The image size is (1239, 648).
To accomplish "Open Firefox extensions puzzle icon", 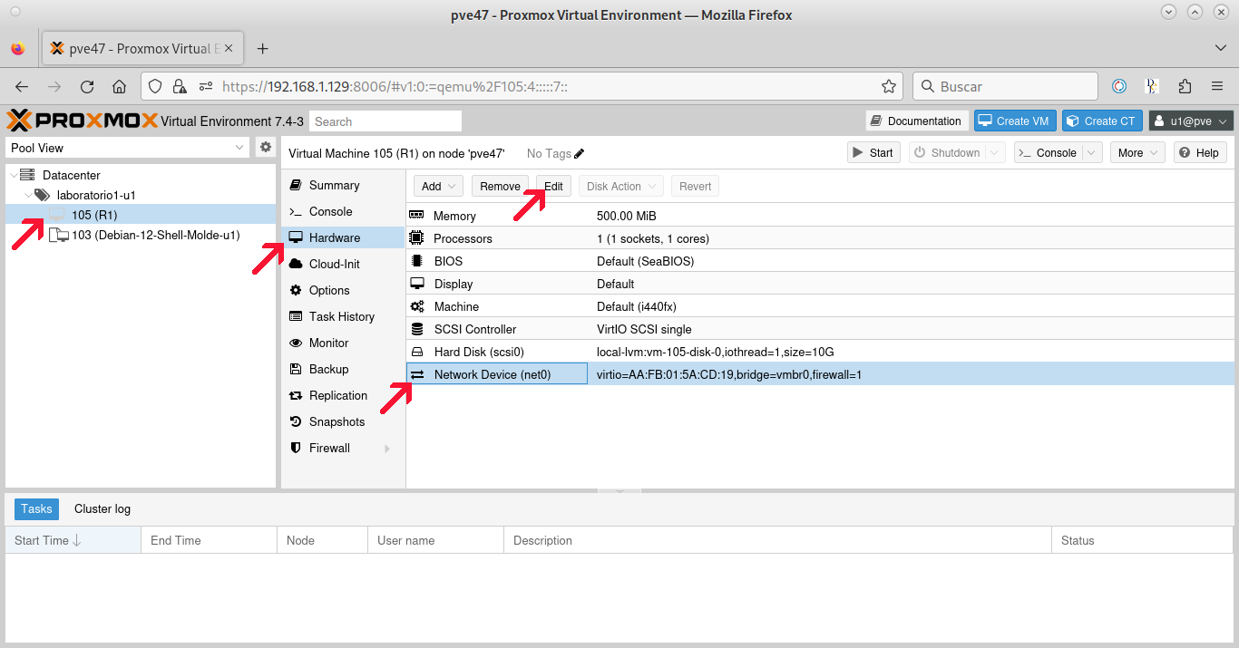I will (1185, 86).
